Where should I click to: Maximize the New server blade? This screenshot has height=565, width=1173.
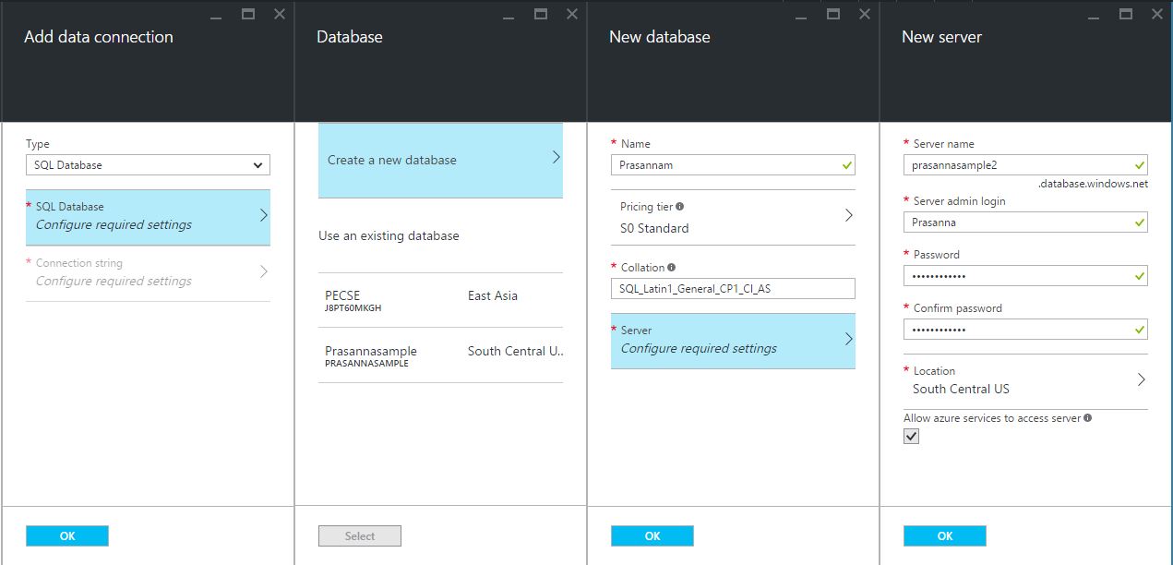point(1126,14)
